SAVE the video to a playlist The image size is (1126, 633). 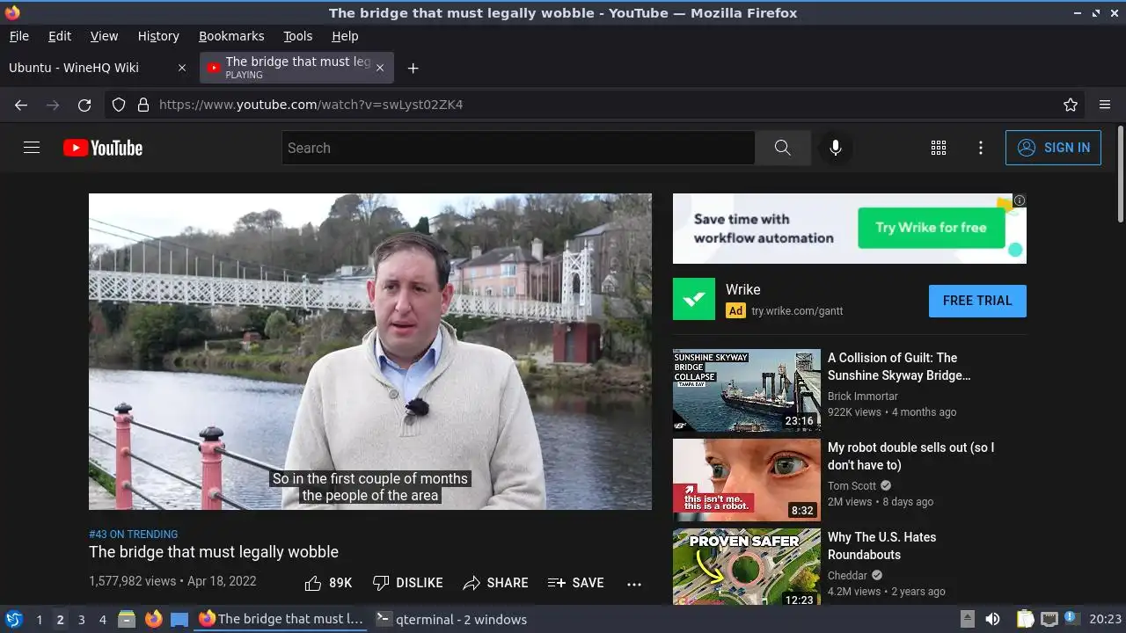coord(575,583)
